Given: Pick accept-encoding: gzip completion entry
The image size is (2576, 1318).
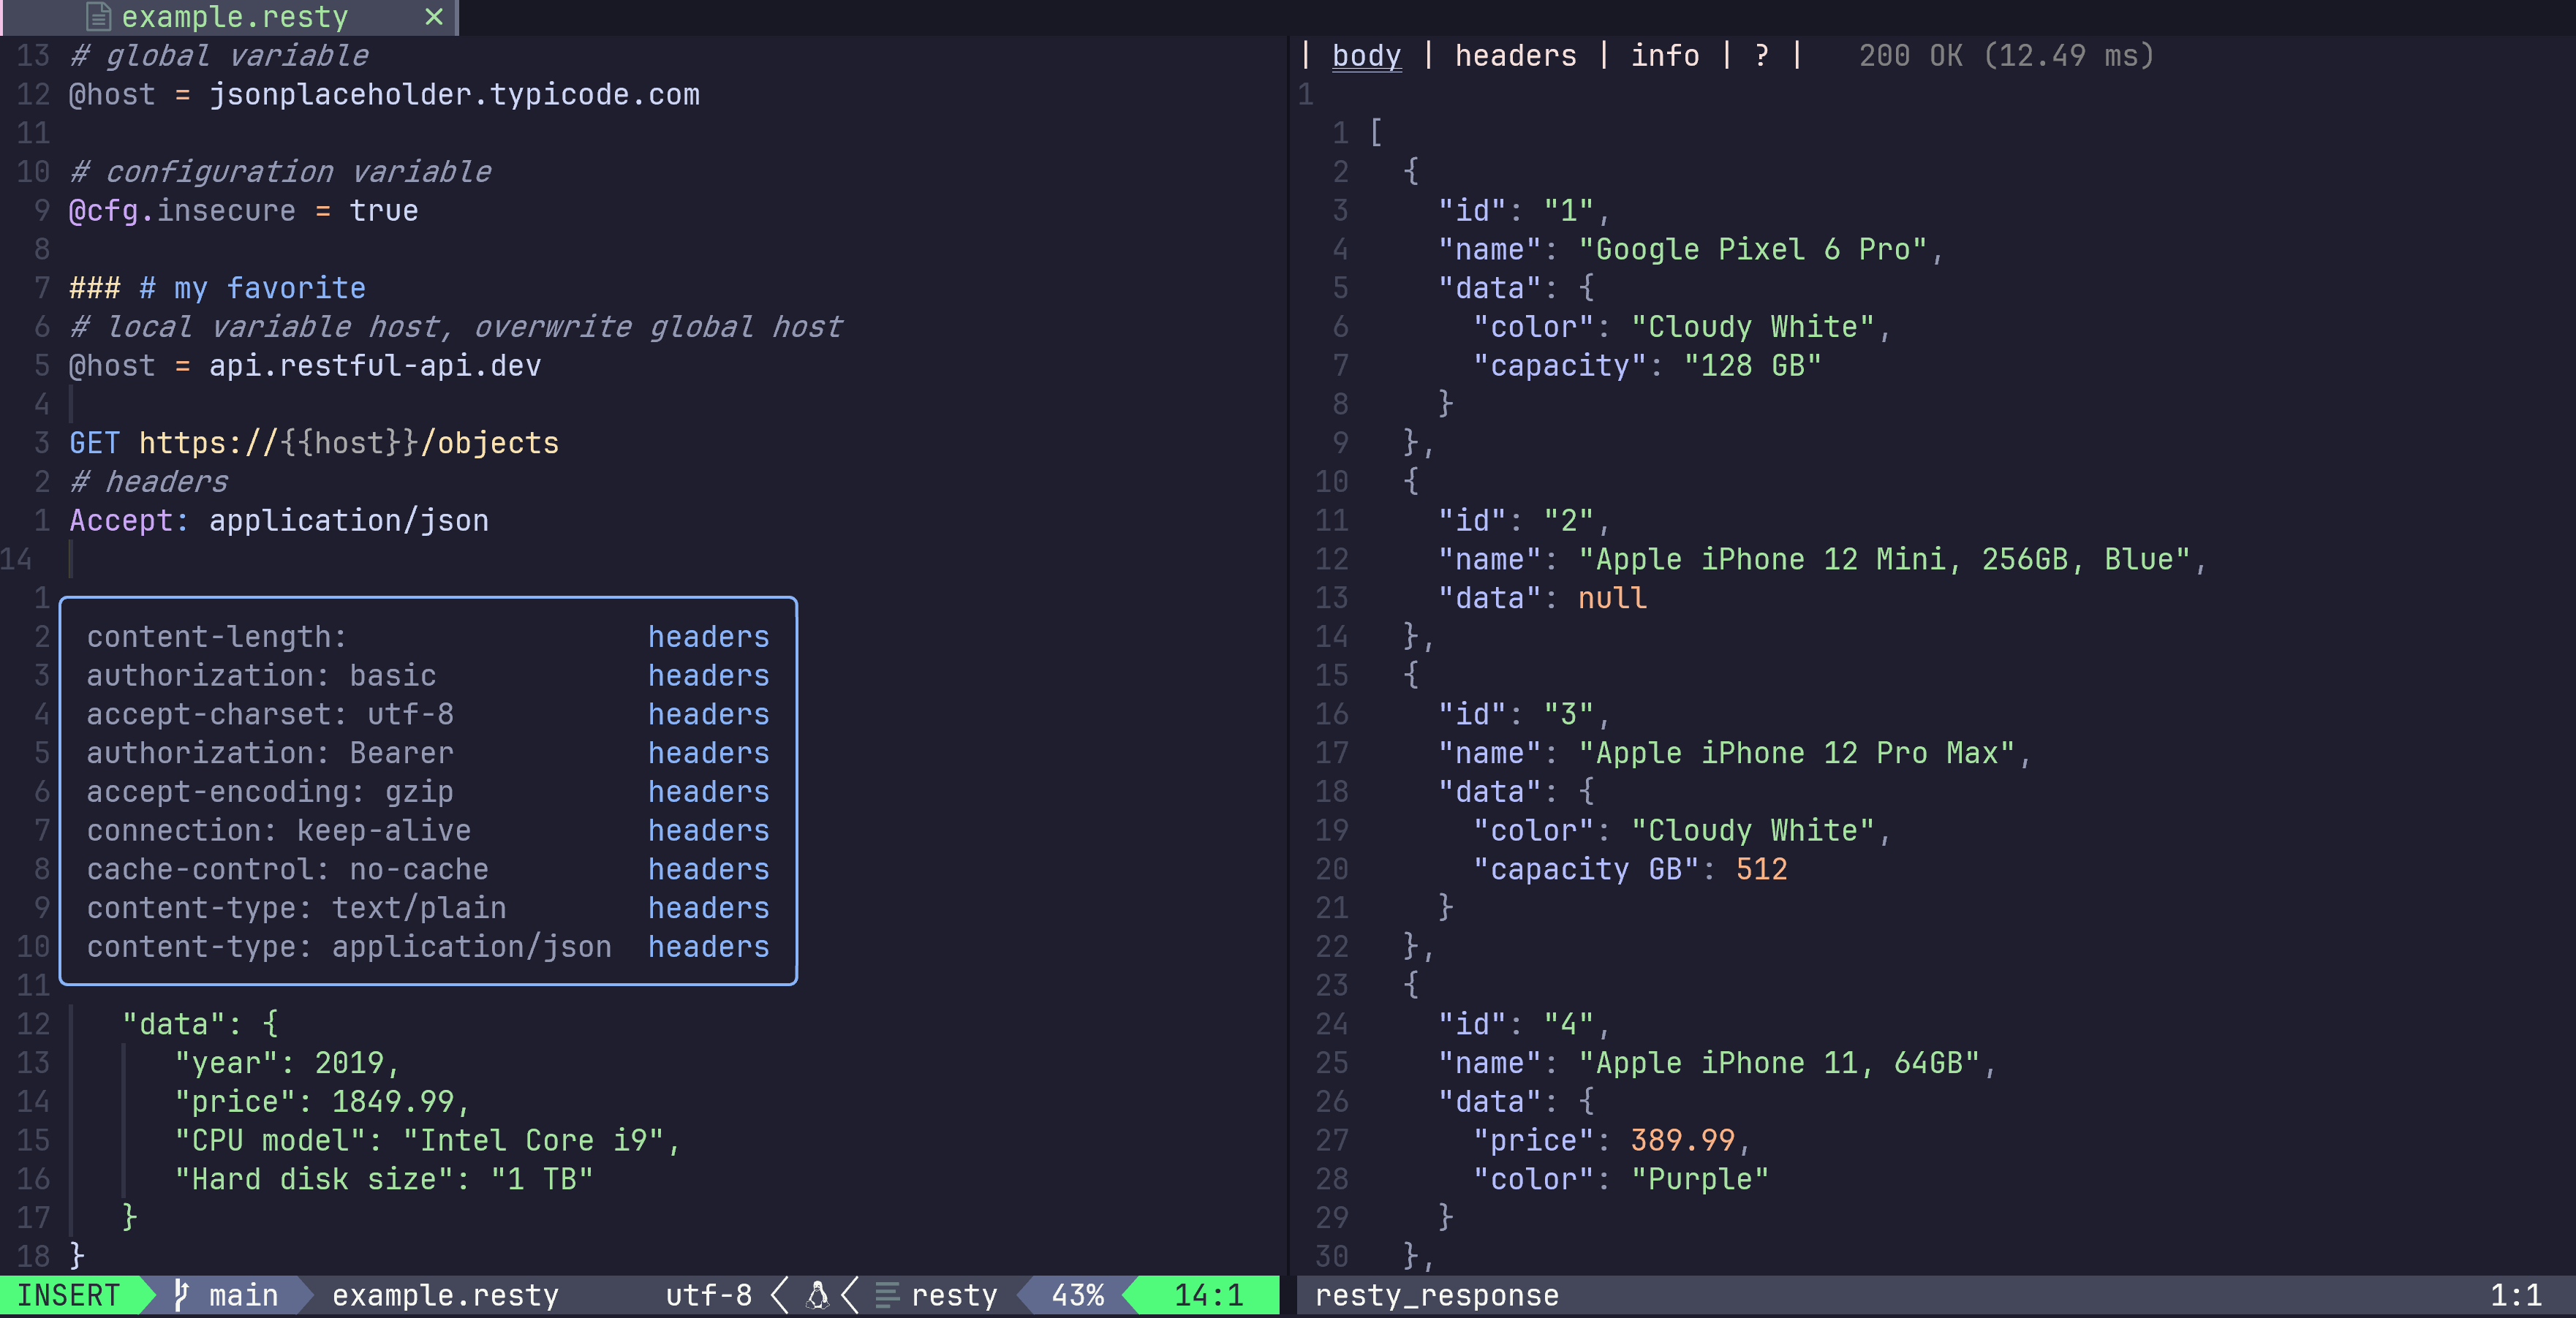Looking at the screenshot, I should [x=270, y=792].
